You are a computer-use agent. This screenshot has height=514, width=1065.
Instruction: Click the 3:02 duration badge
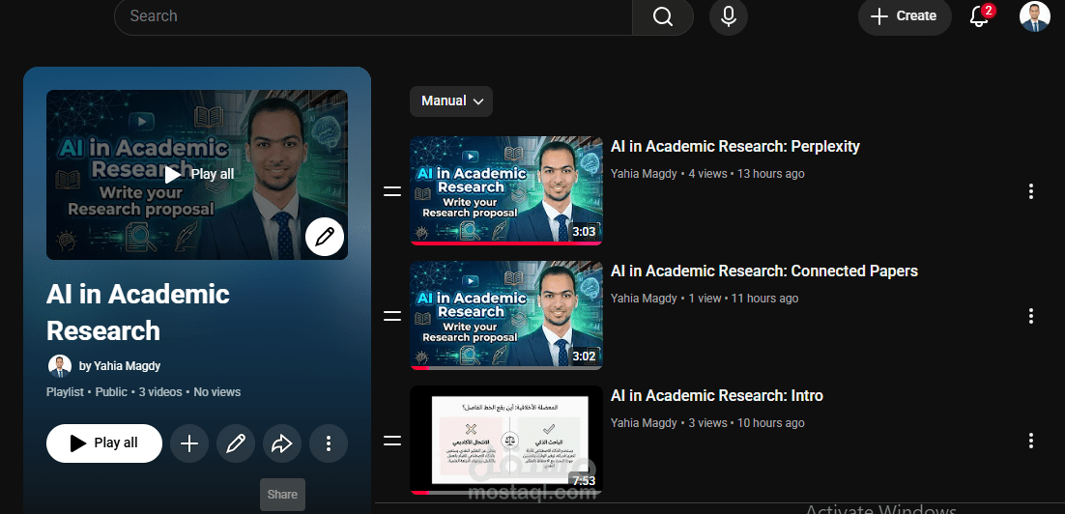pos(584,357)
